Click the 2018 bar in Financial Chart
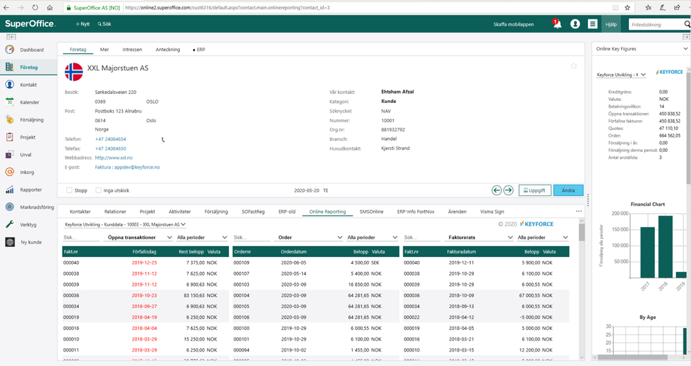The height and width of the screenshot is (366, 691). (x=665, y=247)
